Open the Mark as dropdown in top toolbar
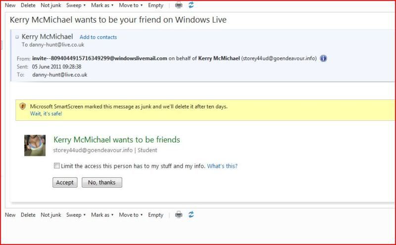This screenshot has height=245, width=396. coord(102,5)
